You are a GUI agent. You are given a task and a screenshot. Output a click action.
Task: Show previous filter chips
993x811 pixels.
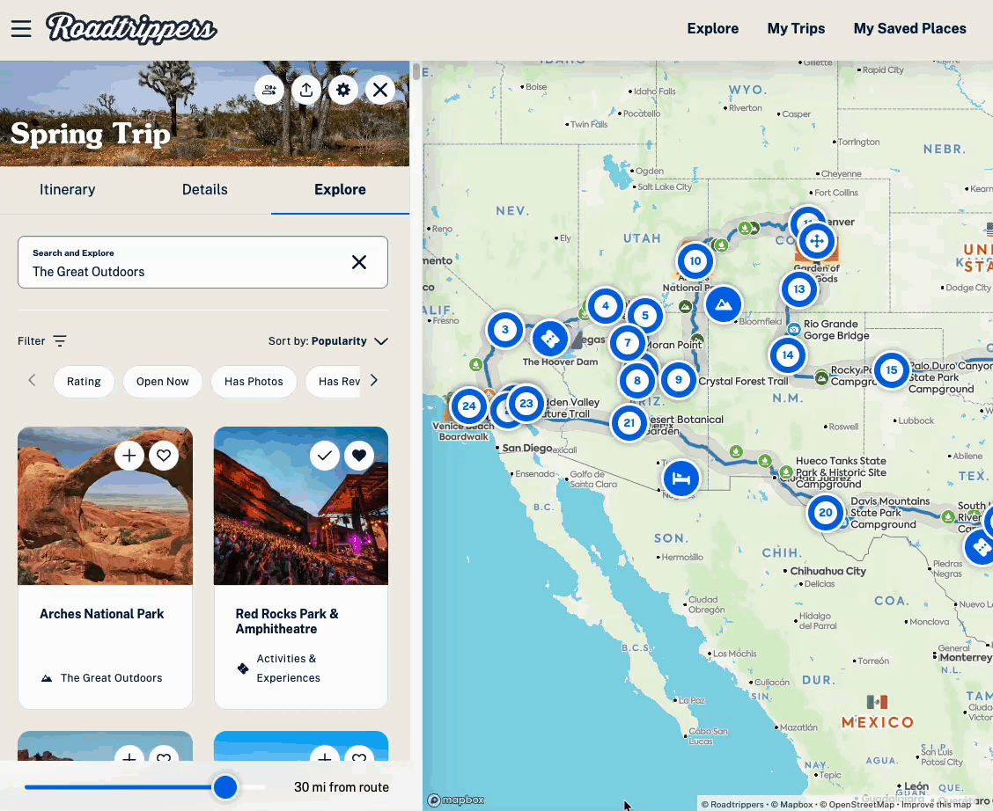click(x=32, y=380)
